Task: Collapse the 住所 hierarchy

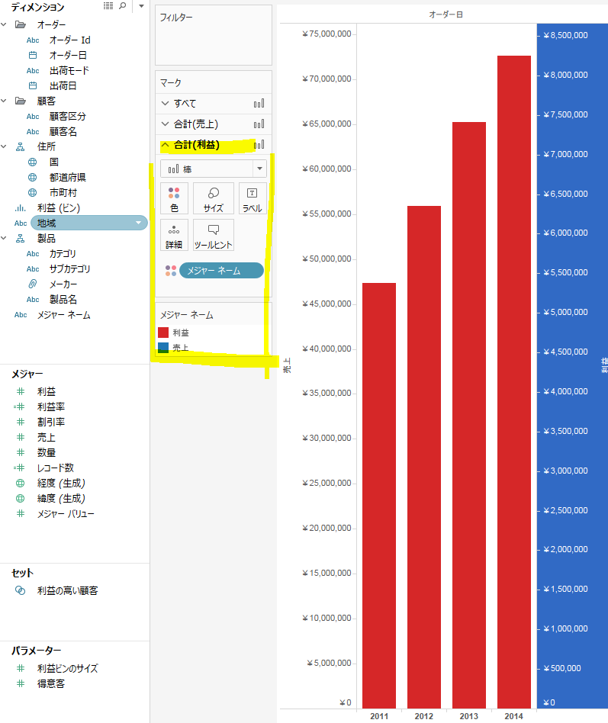Action: (x=4, y=146)
